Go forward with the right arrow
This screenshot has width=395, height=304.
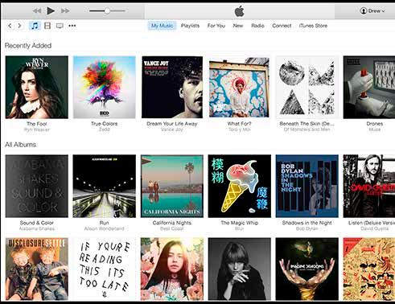19,26
